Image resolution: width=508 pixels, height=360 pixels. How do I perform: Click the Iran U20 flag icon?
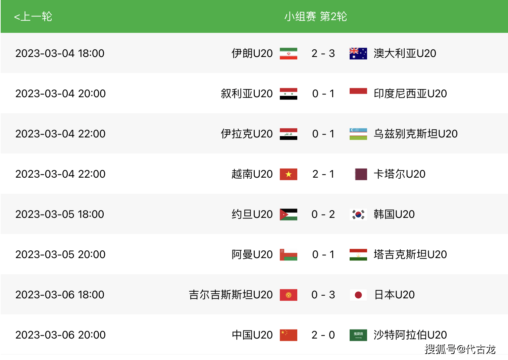pos(289,54)
